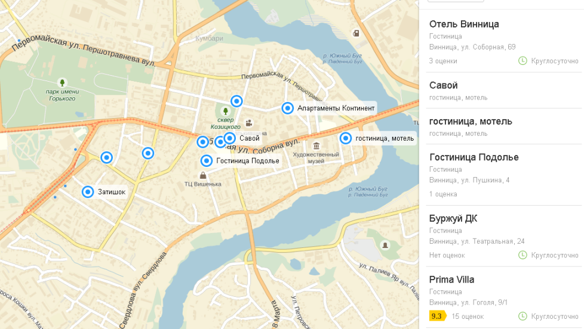Select the Савой hotel pin
The height and width of the screenshot is (329, 584).
click(230, 138)
